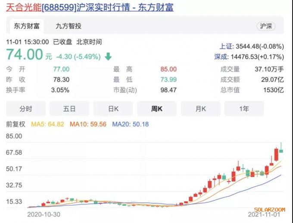Click the MA20: 50.18 legend
Screen dimensions: 293x223
[131, 124]
